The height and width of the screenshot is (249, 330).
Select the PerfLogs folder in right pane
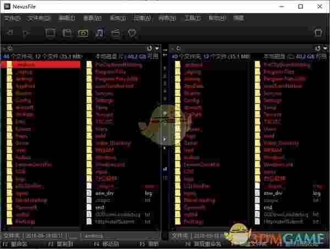coord(194,222)
